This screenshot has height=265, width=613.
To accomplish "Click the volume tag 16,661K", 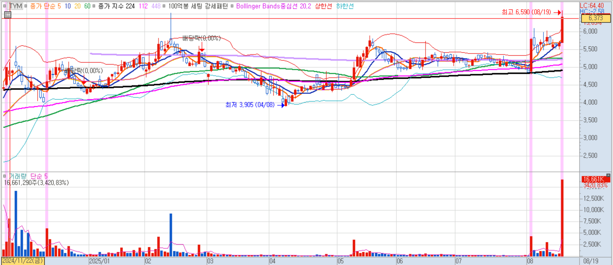I will tap(596, 179).
